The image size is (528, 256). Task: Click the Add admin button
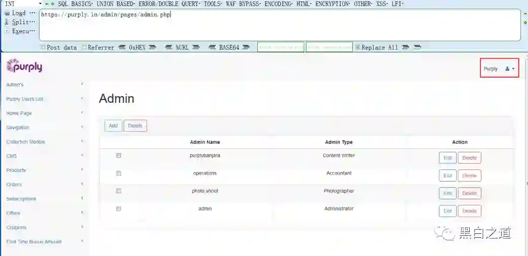[x=113, y=125]
